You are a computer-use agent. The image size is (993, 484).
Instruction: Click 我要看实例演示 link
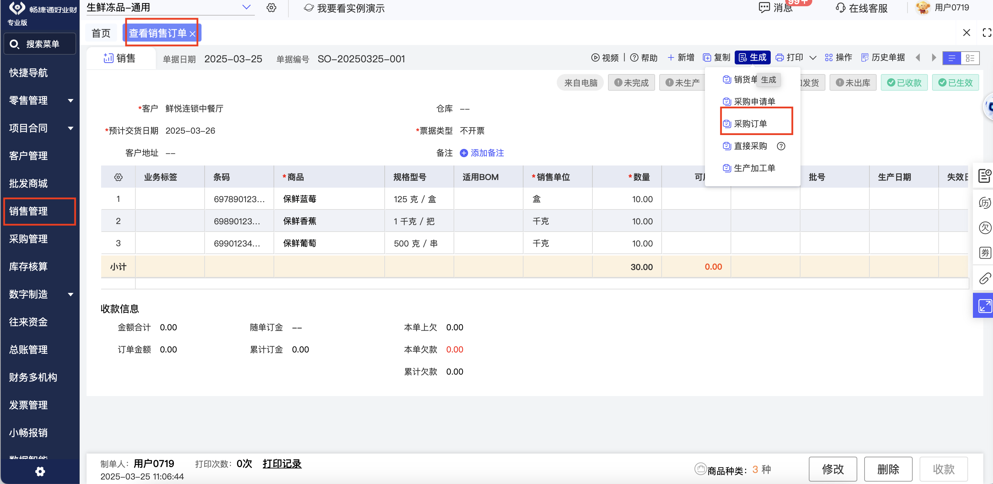point(345,8)
